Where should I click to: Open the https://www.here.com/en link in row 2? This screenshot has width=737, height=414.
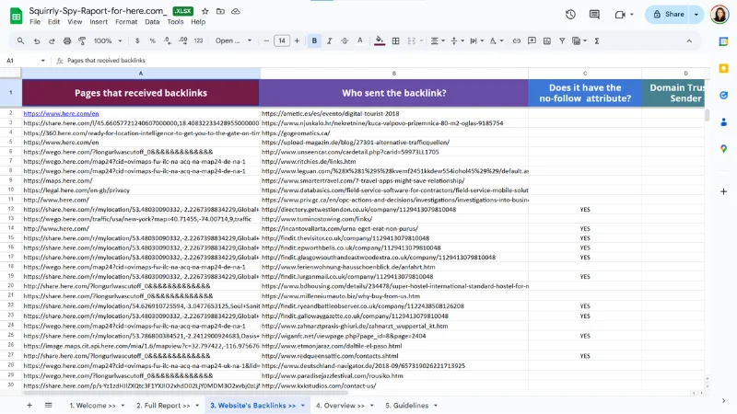tap(61, 113)
